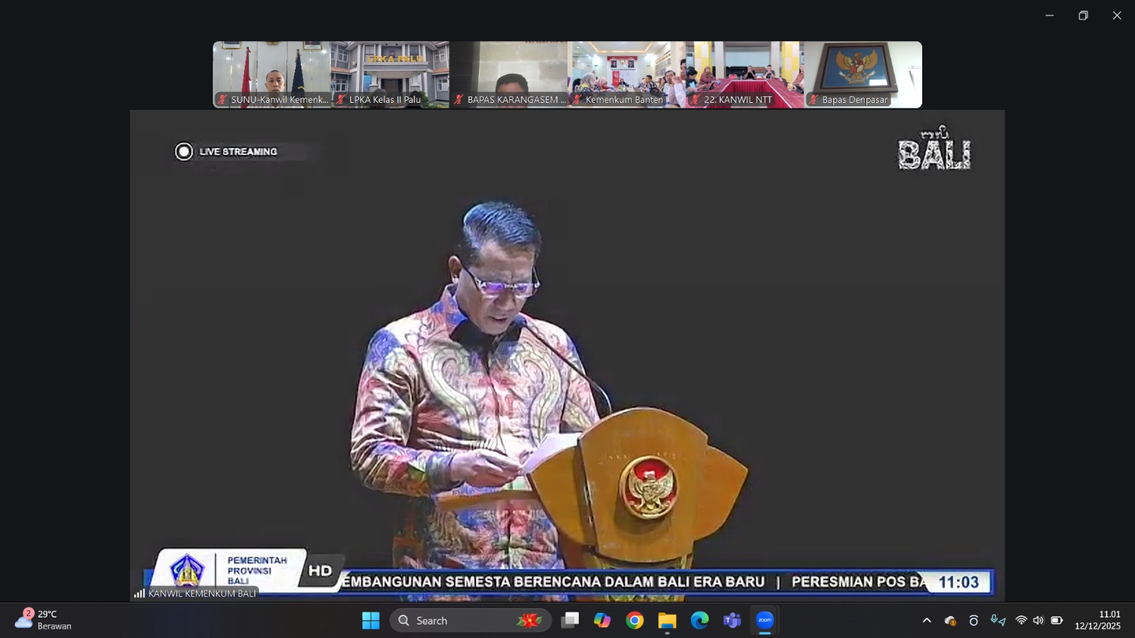Restore down the Zoom meeting window
1135x638 pixels.
click(x=1083, y=16)
